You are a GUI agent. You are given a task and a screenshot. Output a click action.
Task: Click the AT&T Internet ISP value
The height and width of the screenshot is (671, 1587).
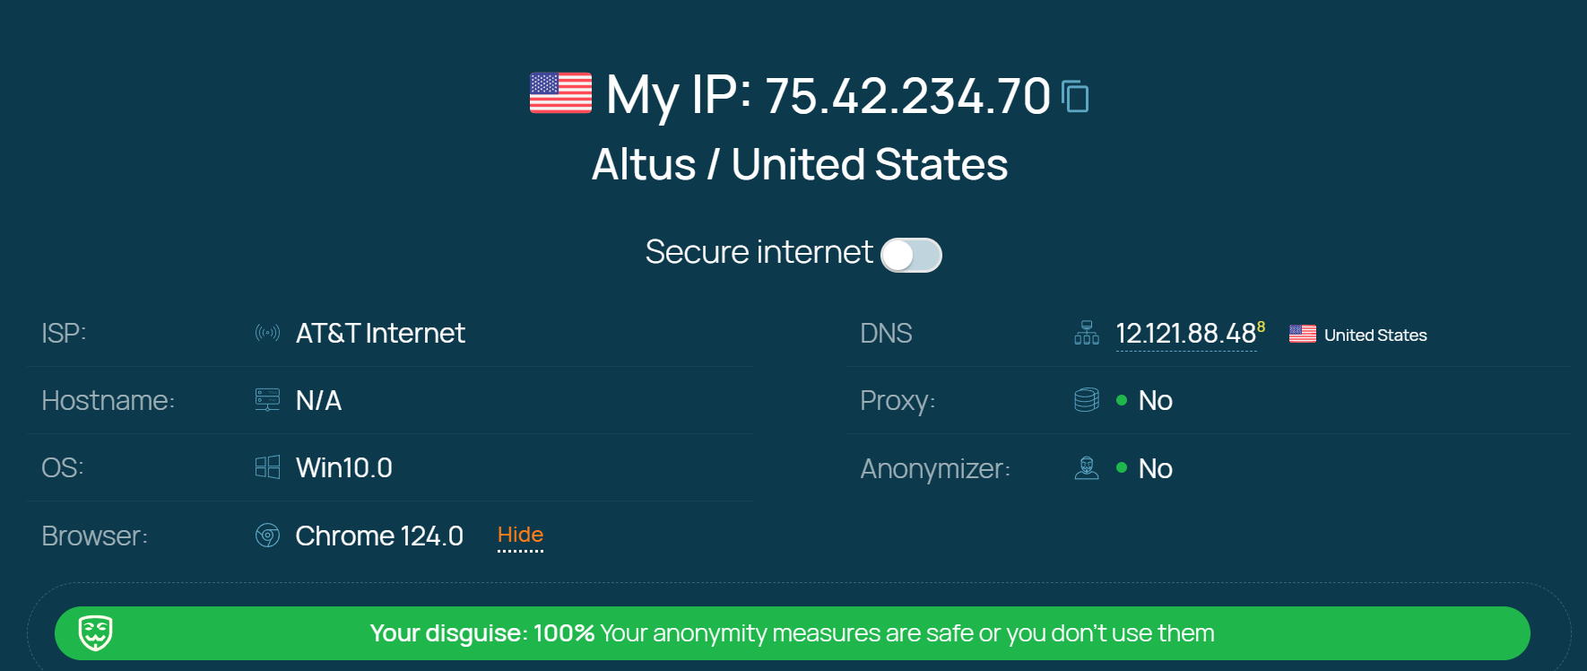pos(380,334)
